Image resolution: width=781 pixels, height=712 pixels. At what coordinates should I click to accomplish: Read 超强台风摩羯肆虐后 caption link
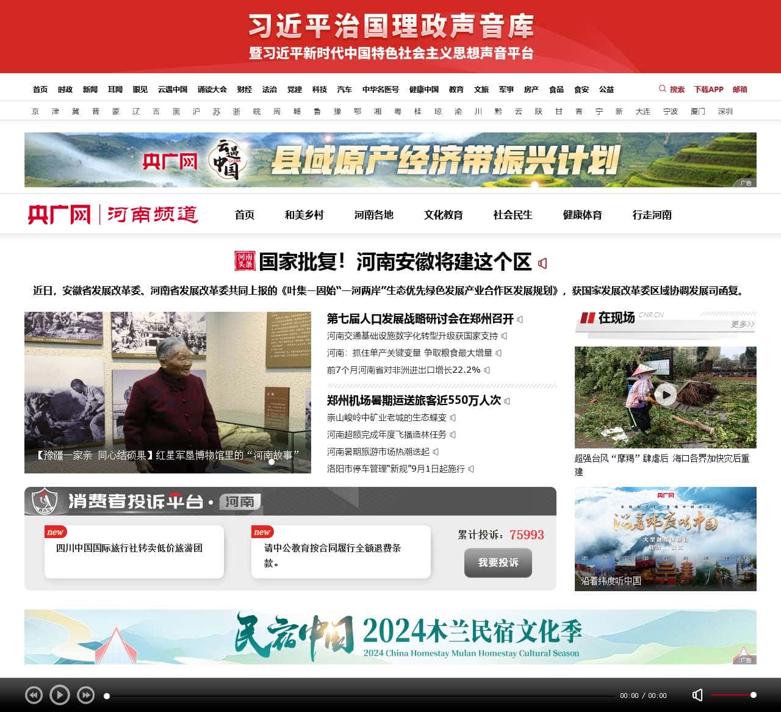[x=662, y=464]
